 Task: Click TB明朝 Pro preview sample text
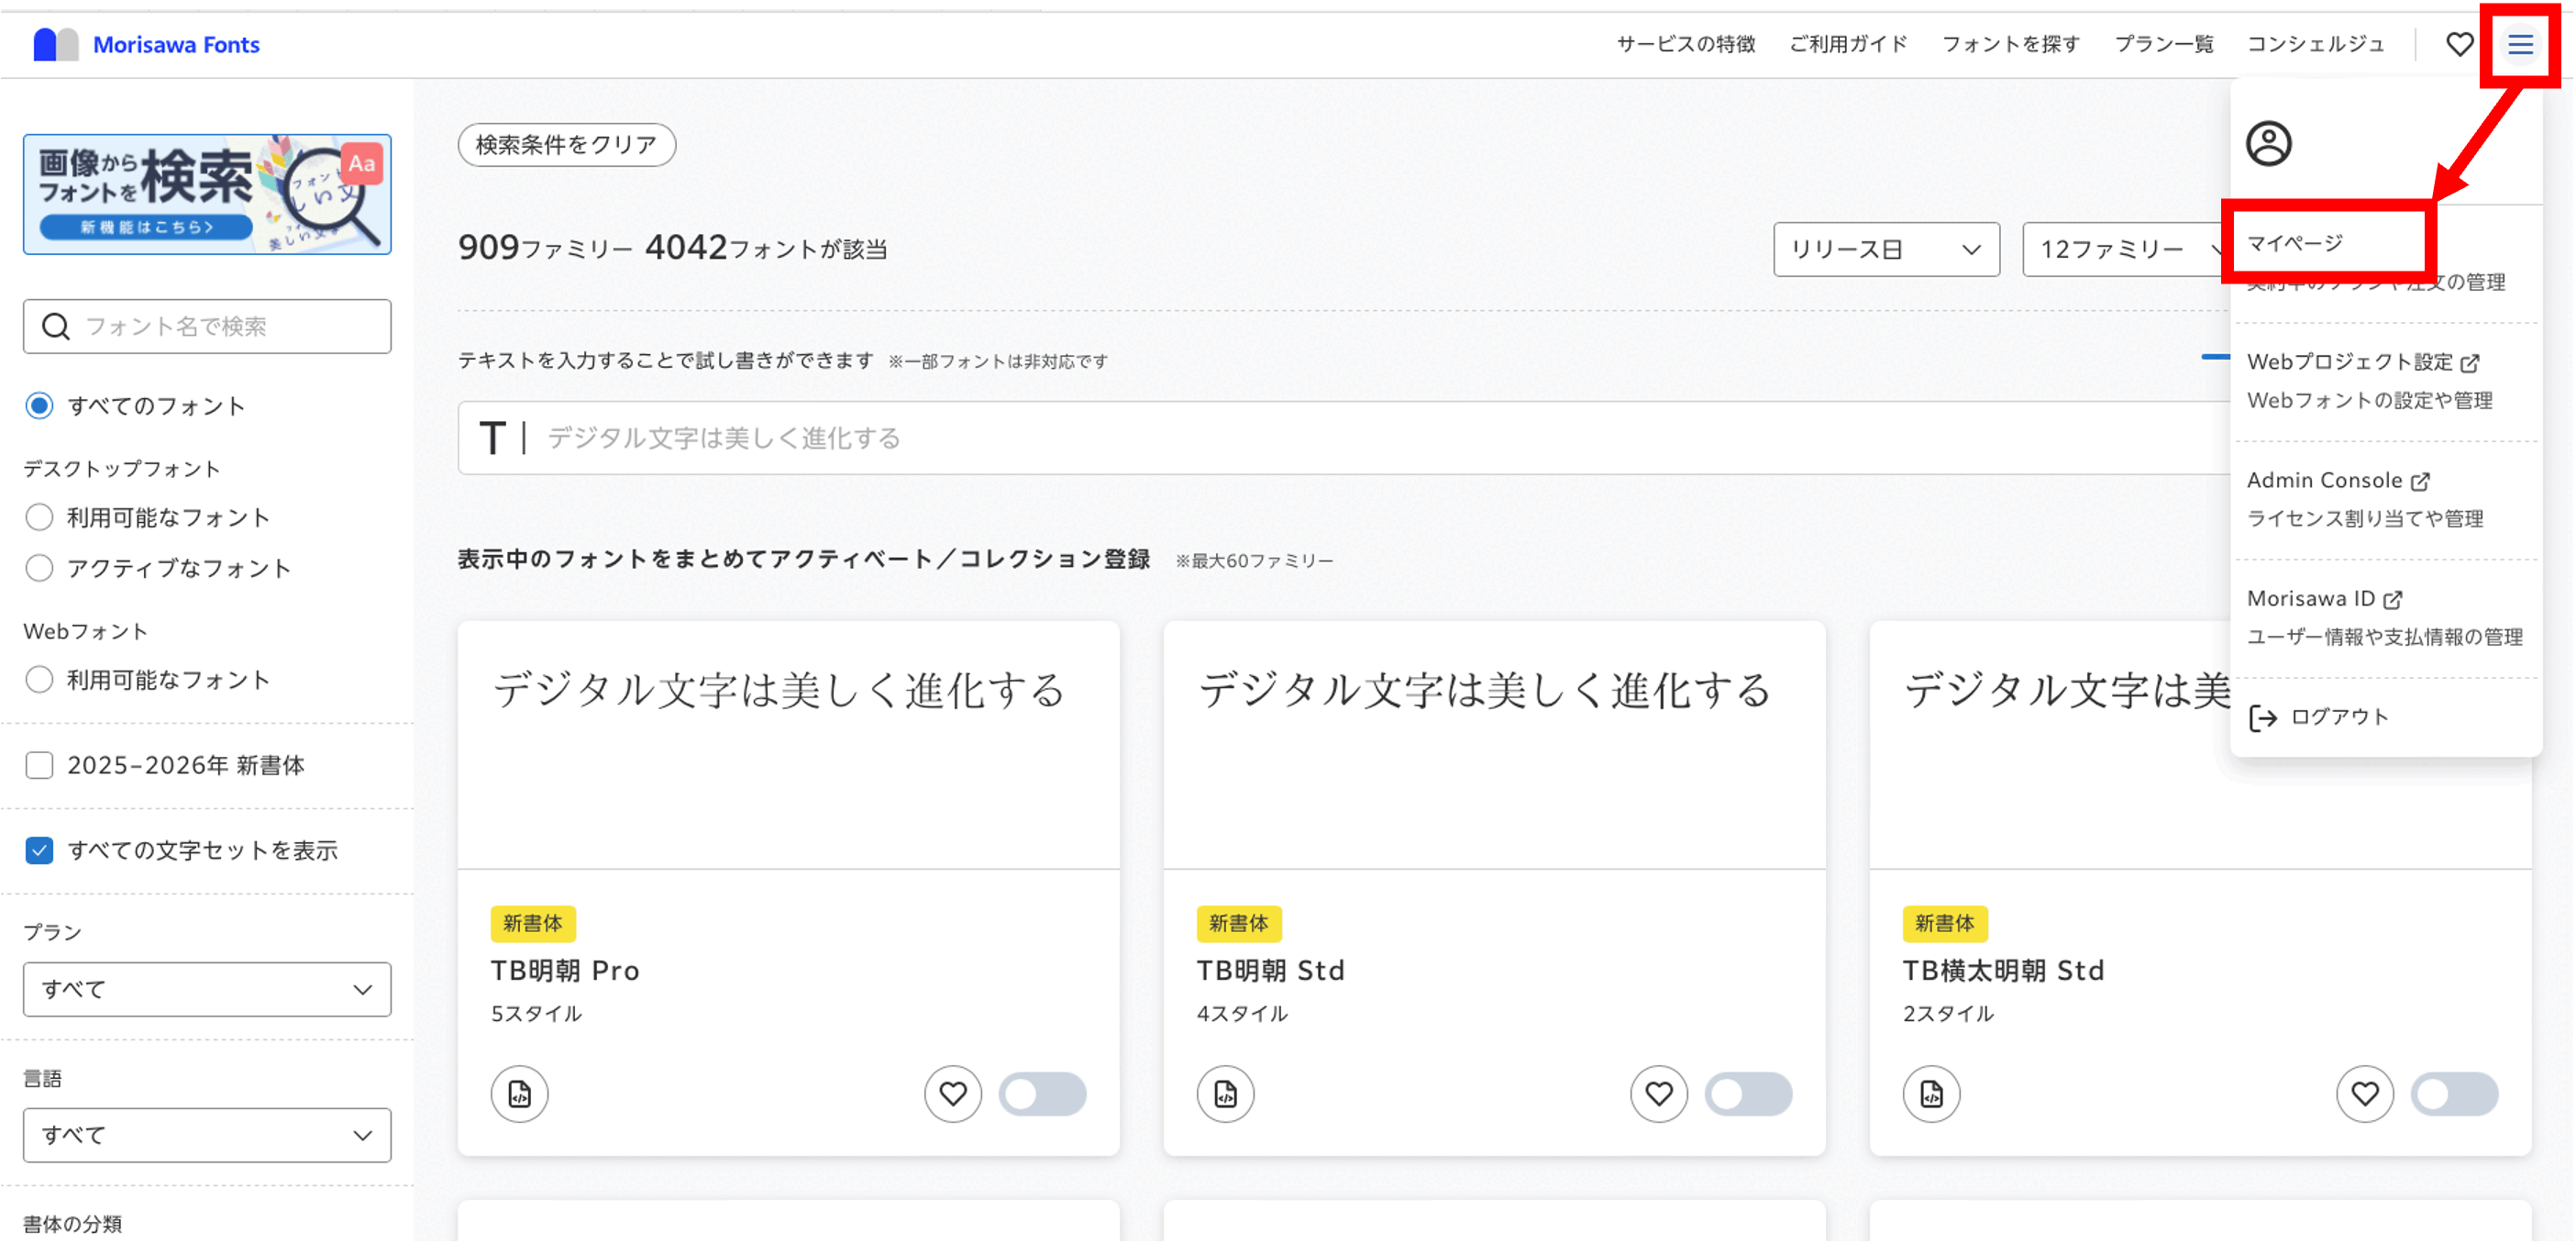coord(779,690)
